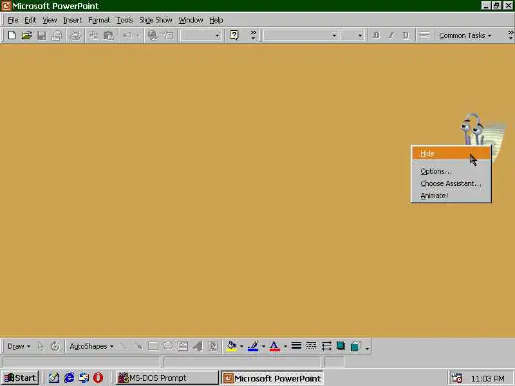The image size is (515, 386).
Task: Open the Format menu
Action: 99,20
